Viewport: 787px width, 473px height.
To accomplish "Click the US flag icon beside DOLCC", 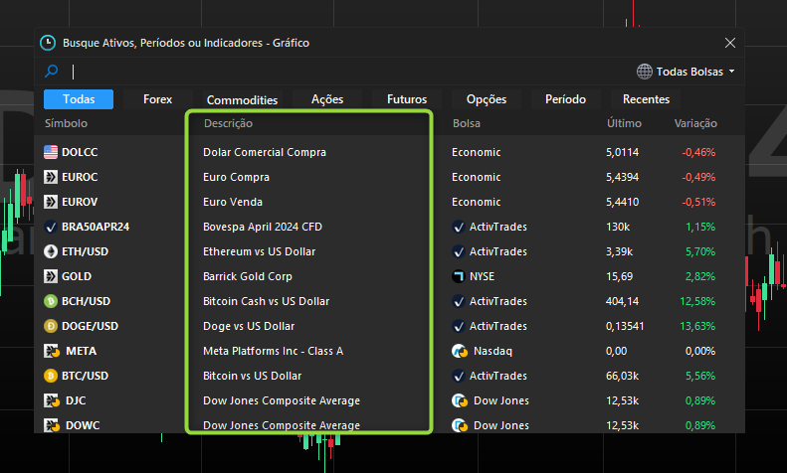I will point(52,152).
